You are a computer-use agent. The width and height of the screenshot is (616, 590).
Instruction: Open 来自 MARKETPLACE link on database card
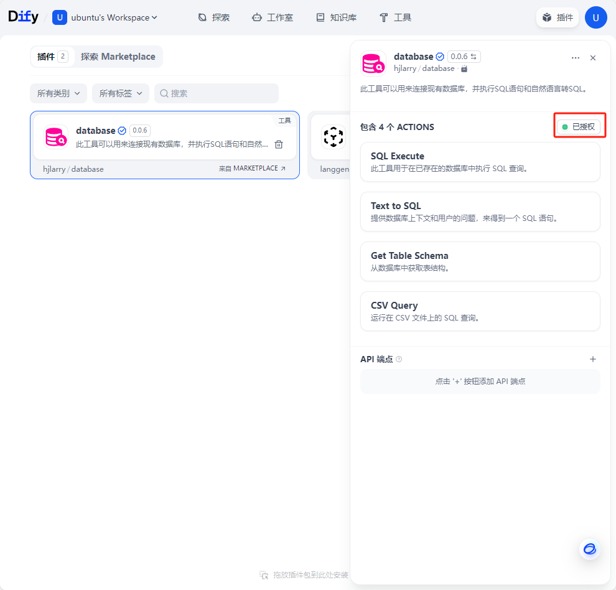click(x=252, y=168)
